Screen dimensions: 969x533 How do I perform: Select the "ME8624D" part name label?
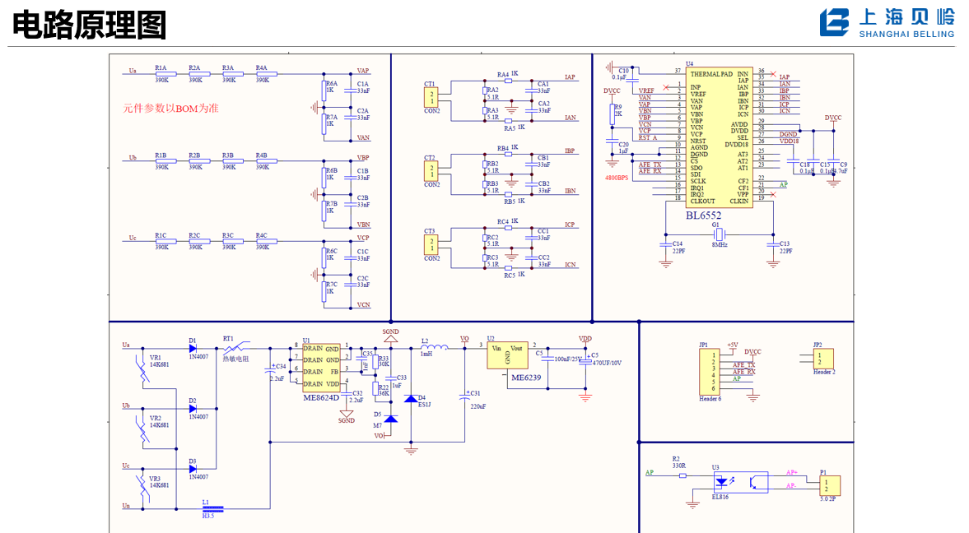(321, 398)
